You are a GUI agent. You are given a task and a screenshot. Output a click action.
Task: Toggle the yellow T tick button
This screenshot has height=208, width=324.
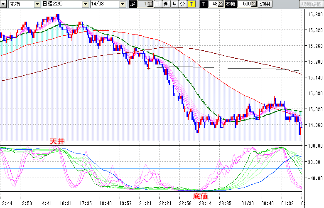pyautogui.click(x=191, y=4)
